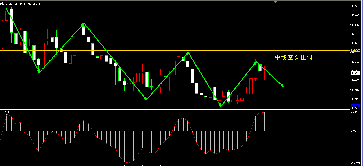Click the lowest point of the red indicator line
This screenshot has width=363, height=166.
129,163
